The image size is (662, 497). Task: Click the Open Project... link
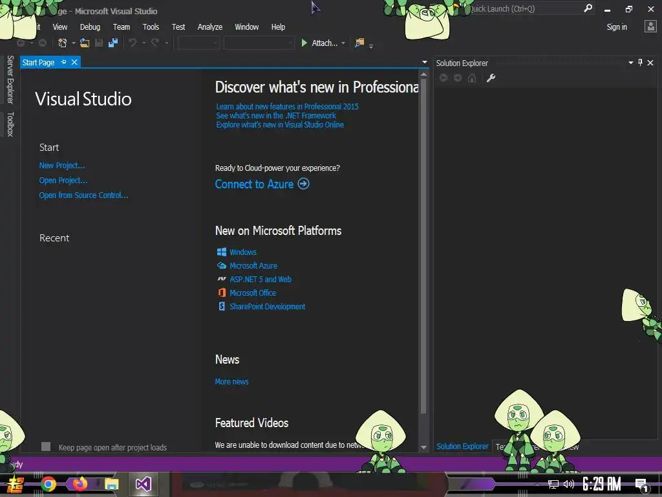pos(63,181)
